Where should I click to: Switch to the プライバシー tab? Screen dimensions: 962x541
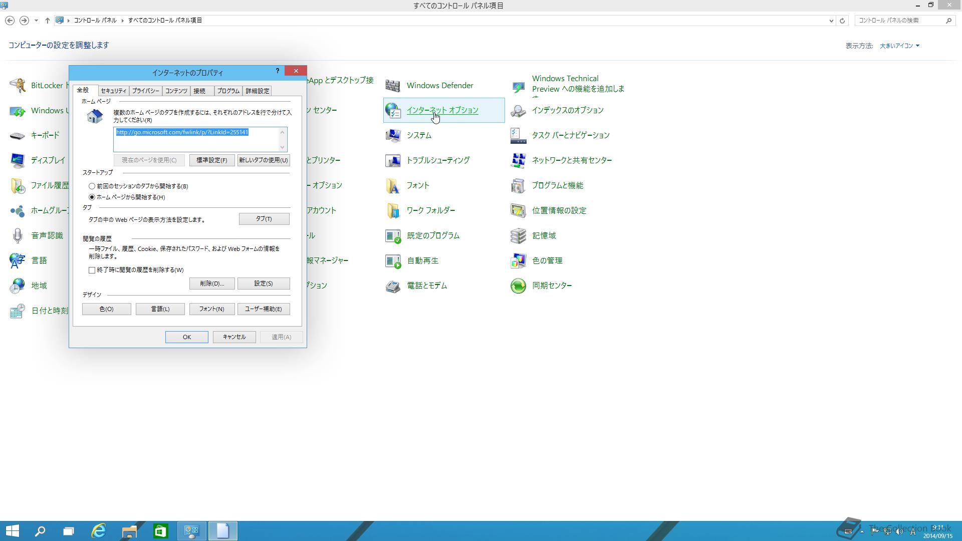(146, 91)
